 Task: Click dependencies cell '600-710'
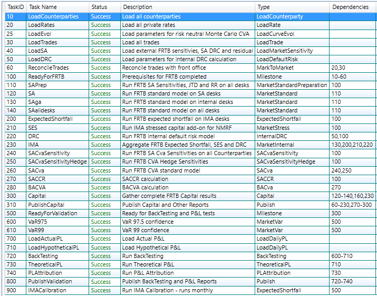352,256
